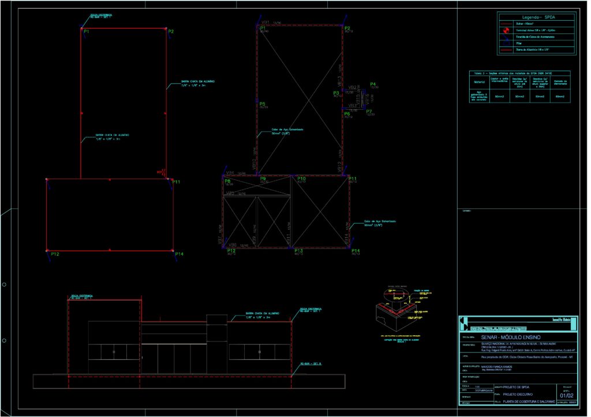The height and width of the screenshot is (417, 591).
Task: Click the red Terminal Aéreo symbol in legend
Action: point(506,31)
